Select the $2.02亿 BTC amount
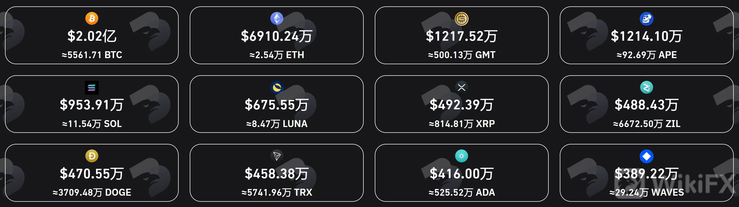 [x=92, y=36]
